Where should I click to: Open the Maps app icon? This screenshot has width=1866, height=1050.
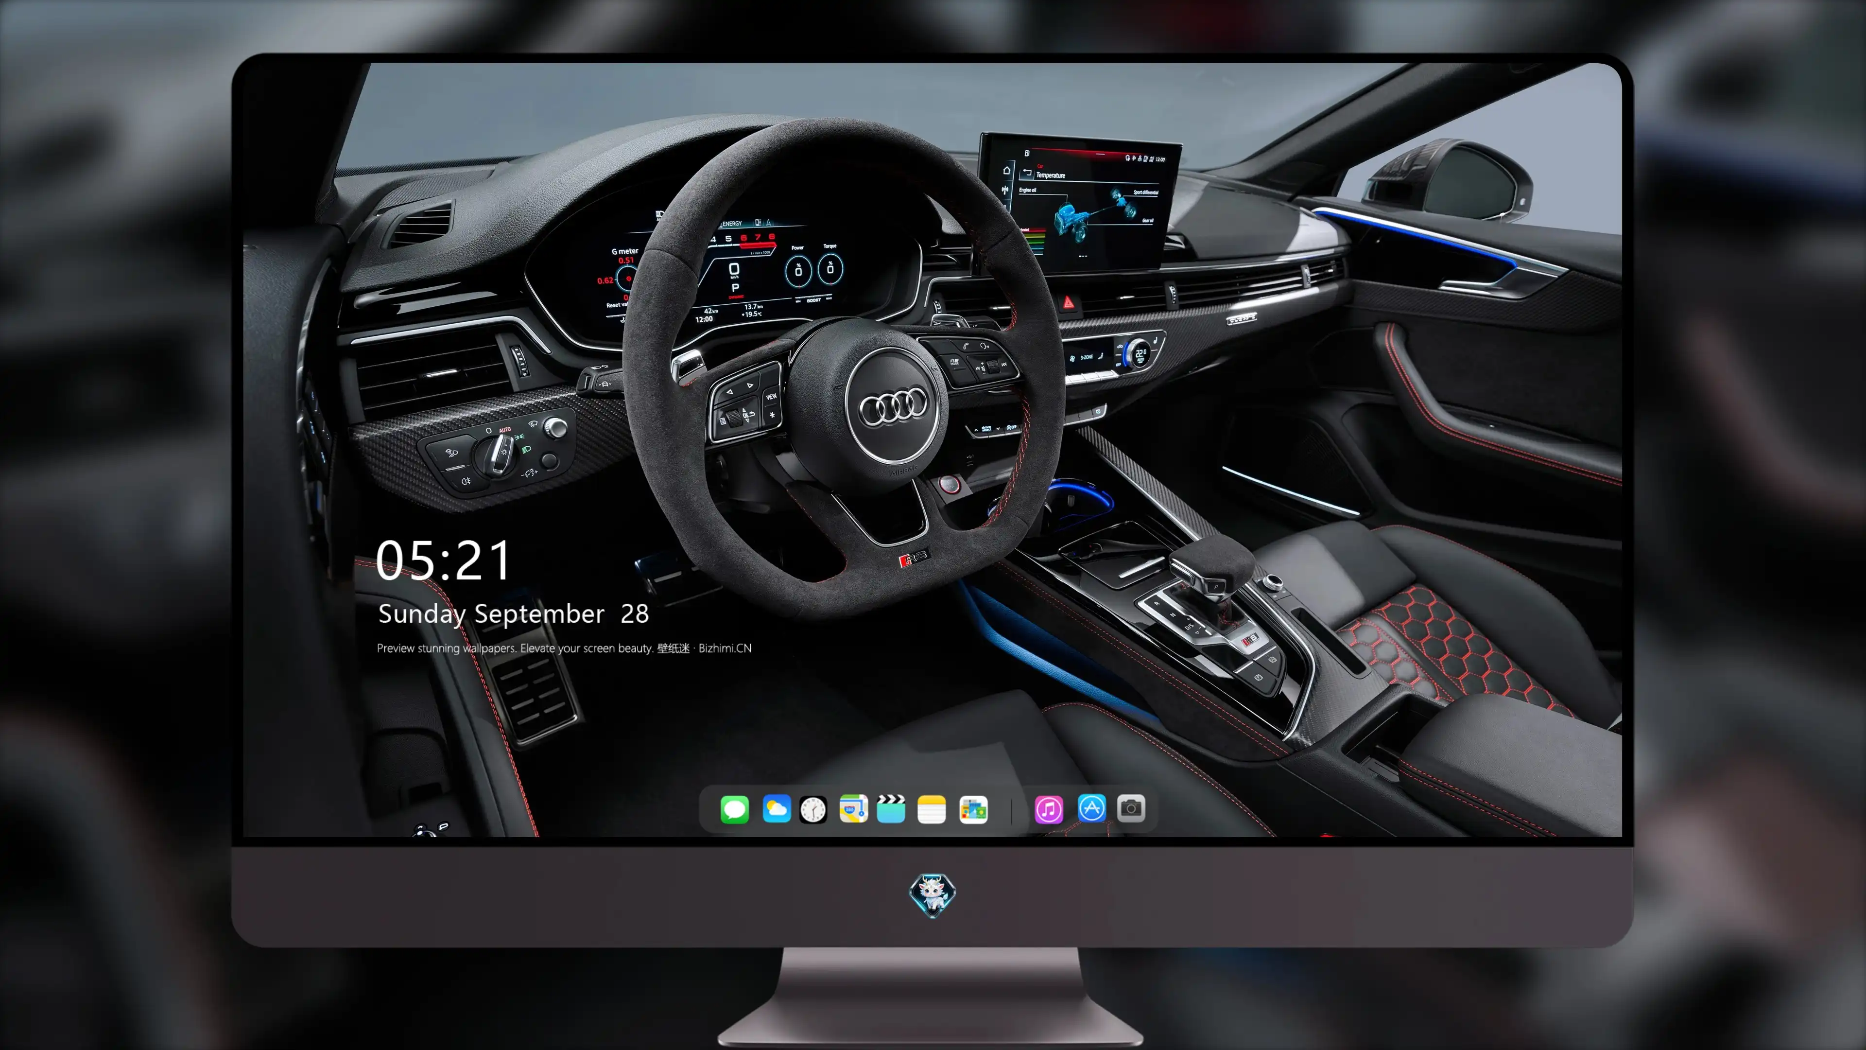(853, 809)
